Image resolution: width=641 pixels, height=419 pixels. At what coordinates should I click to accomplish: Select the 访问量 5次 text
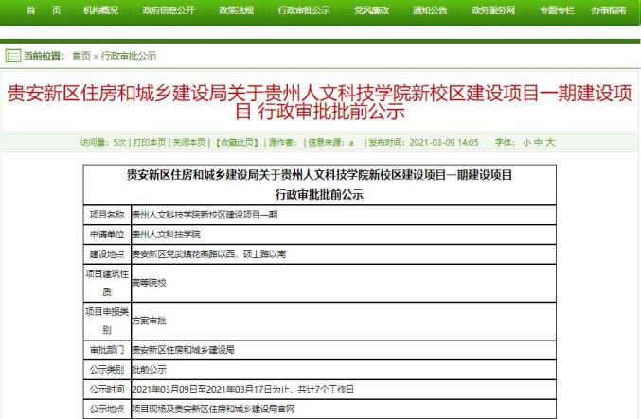[x=104, y=142]
